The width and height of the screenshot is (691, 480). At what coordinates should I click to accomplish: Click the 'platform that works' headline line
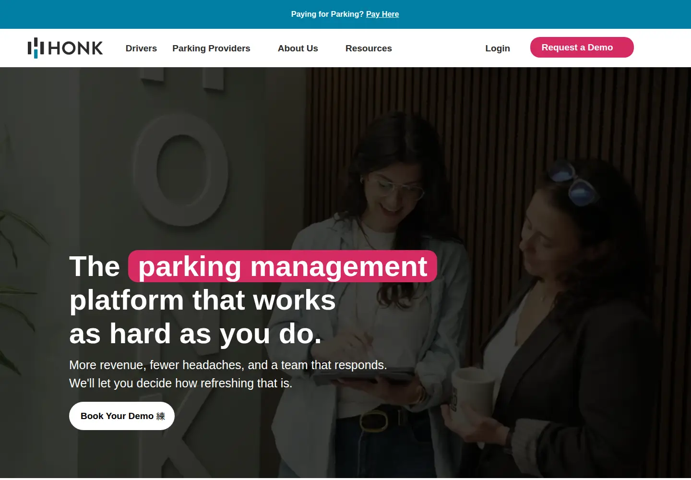tap(203, 300)
